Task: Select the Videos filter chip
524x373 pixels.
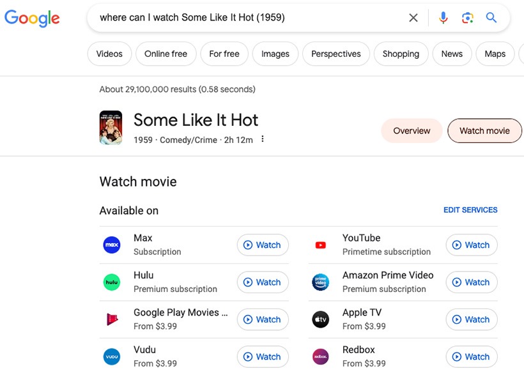Action: pyautogui.click(x=109, y=54)
